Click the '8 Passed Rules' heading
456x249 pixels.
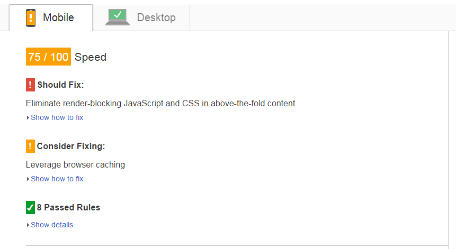[x=68, y=207]
